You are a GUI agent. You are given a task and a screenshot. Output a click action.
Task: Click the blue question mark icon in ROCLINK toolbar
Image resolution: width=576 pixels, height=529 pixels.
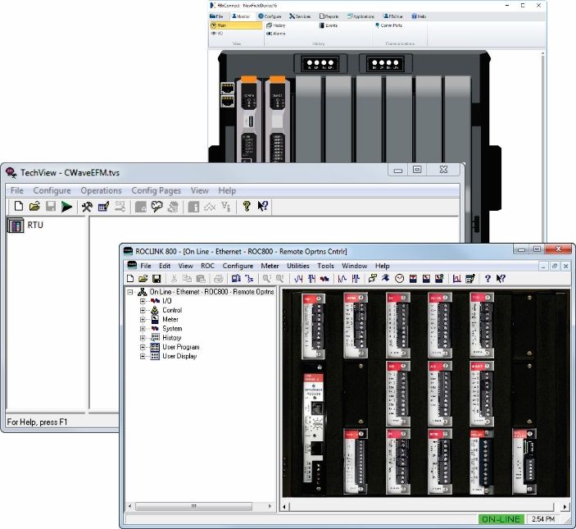pos(488,279)
